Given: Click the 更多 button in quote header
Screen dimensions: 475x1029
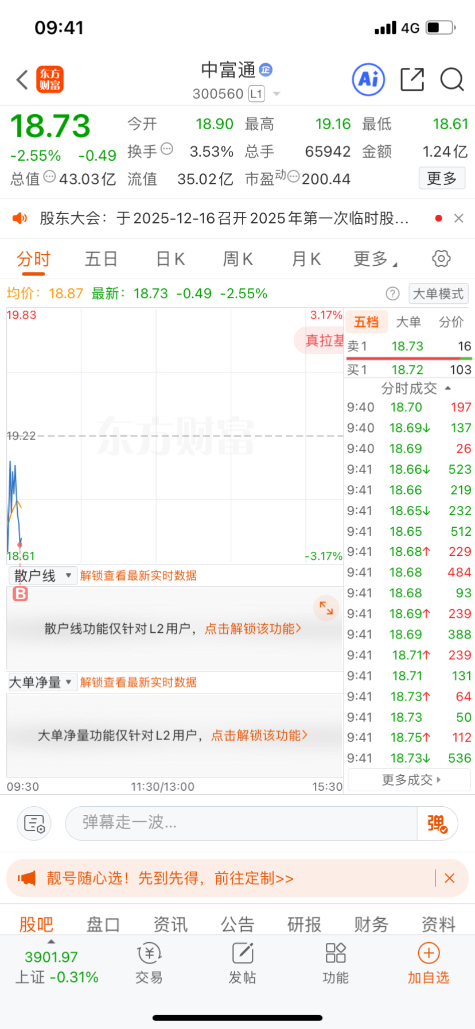Looking at the screenshot, I should [442, 178].
